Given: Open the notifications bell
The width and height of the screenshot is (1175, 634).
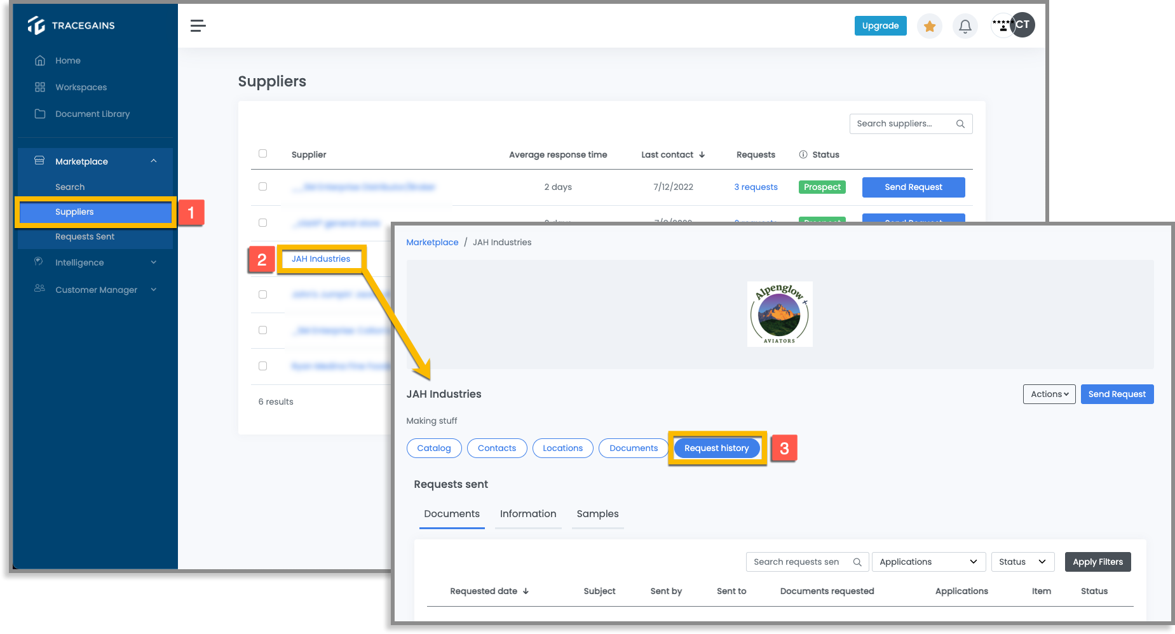Looking at the screenshot, I should 965,26.
